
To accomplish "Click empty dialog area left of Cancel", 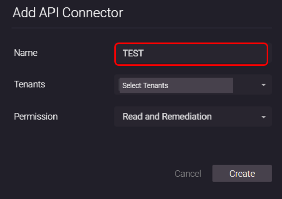I will tap(102, 174).
